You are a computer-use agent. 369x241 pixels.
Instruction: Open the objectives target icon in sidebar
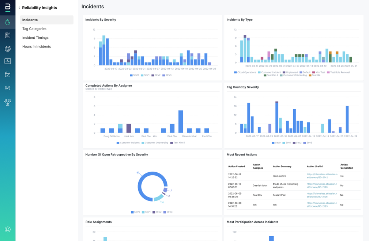(7, 48)
